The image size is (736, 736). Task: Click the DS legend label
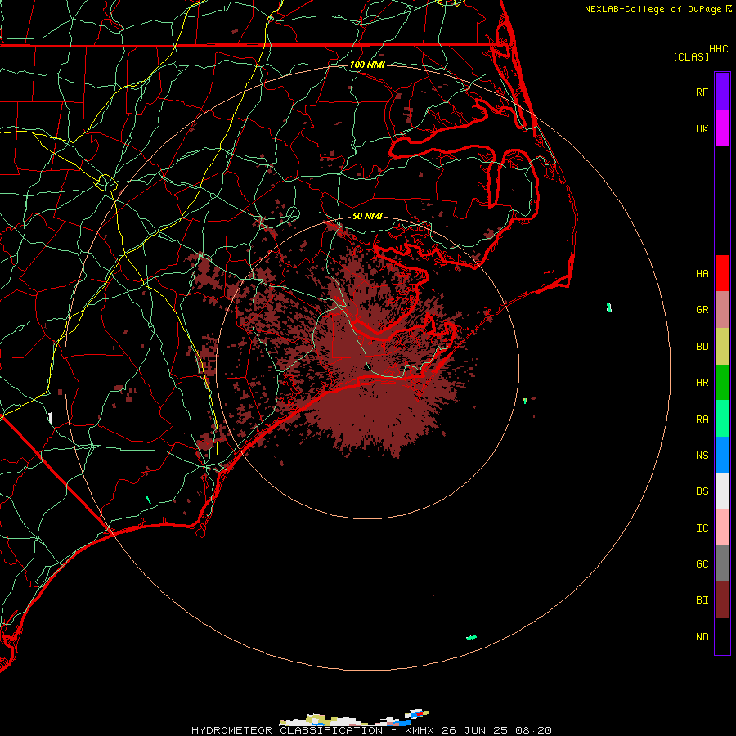click(x=702, y=491)
